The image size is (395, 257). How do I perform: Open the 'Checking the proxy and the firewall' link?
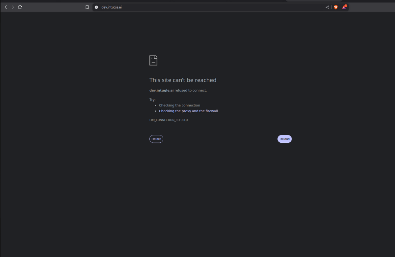[x=188, y=111]
